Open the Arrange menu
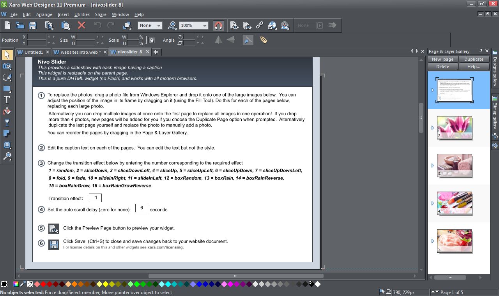The height and width of the screenshot is (296, 499). [x=44, y=14]
